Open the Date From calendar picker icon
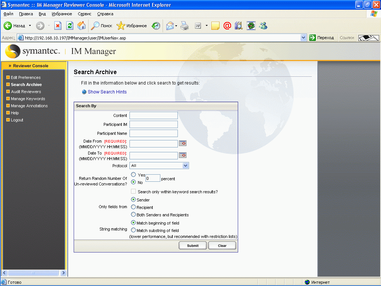 [x=182, y=143]
